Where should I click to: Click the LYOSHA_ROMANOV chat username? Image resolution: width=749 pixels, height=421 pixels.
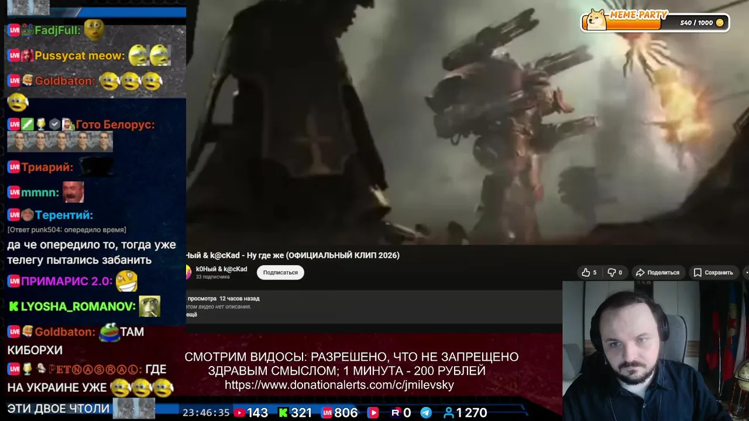coord(78,306)
